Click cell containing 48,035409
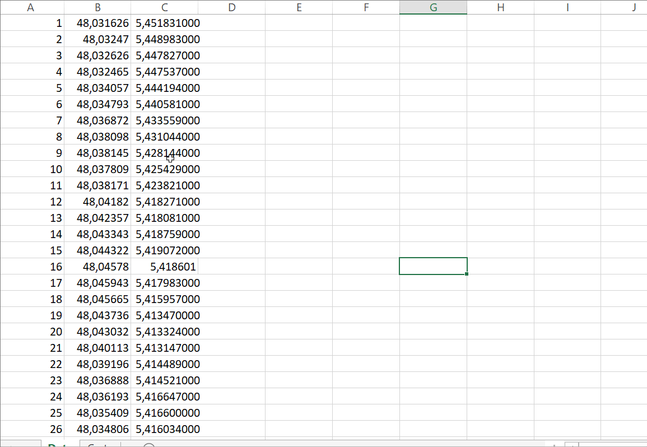Image resolution: width=647 pixels, height=447 pixels. pos(97,413)
